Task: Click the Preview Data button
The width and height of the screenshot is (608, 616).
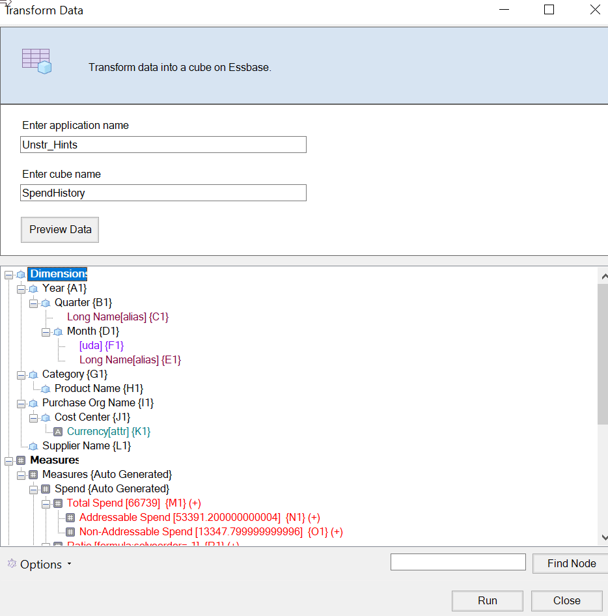Action: pos(60,229)
